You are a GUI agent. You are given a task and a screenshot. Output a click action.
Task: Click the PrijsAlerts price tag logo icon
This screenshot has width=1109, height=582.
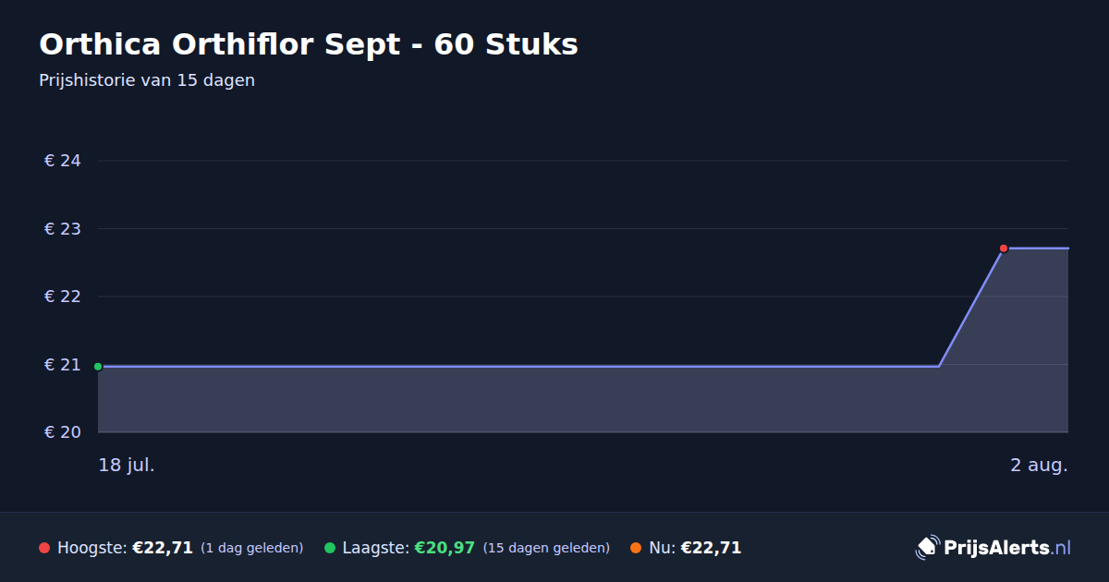coord(927,548)
